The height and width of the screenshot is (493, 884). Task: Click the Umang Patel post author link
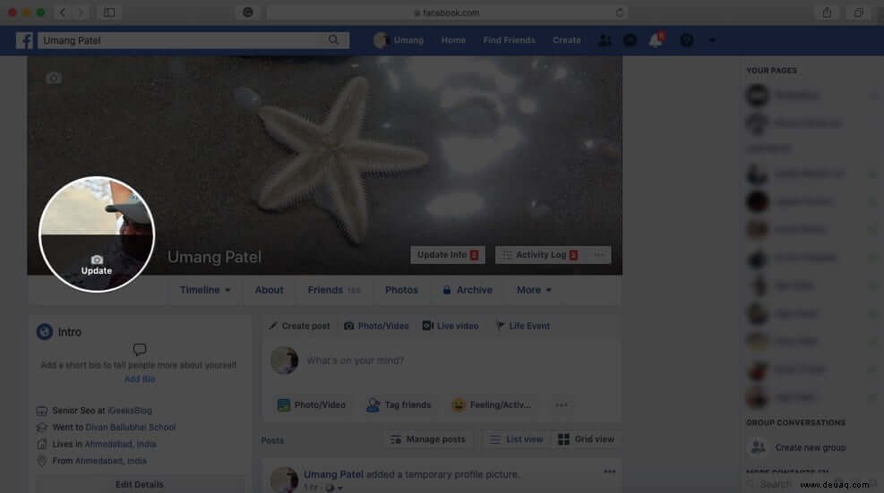(x=333, y=474)
